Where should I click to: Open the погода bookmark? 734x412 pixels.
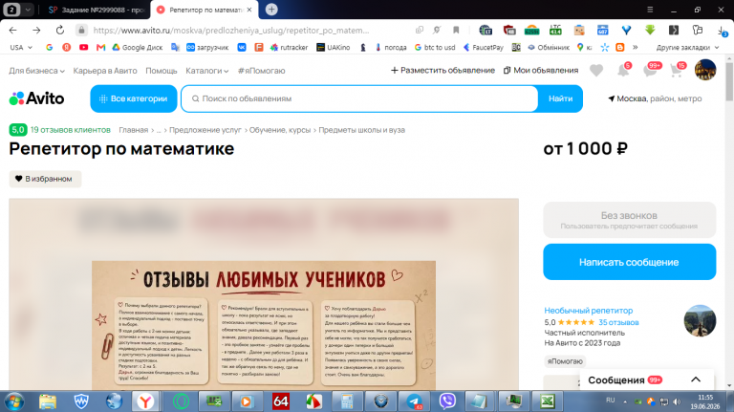tap(391, 47)
